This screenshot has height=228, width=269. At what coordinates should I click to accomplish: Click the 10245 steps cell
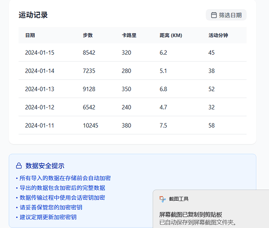point(90,125)
